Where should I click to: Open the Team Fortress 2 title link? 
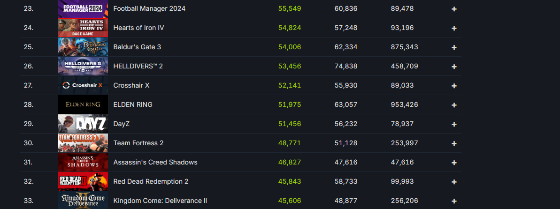pyautogui.click(x=138, y=143)
